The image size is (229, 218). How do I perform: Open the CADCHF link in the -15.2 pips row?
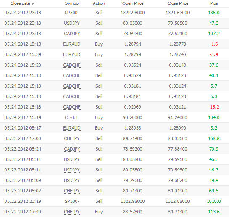[x=72, y=107]
